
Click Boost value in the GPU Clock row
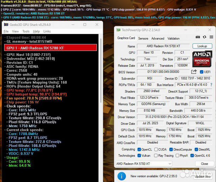click(x=204, y=130)
